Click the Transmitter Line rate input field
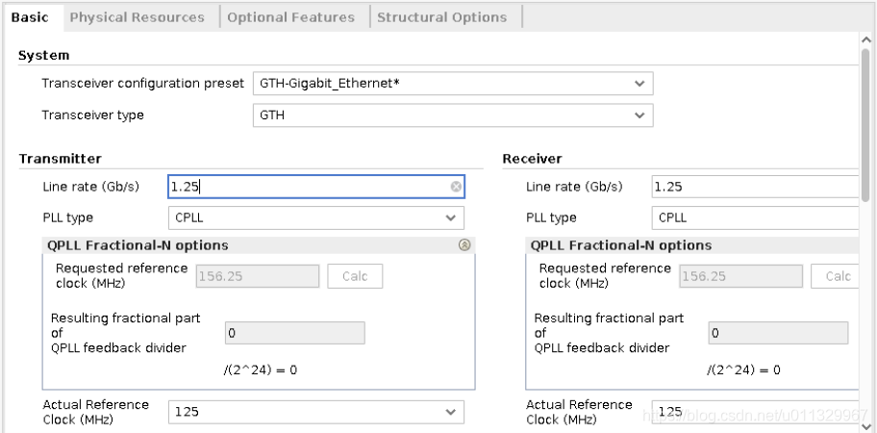Image resolution: width=877 pixels, height=433 pixels. coord(308,187)
